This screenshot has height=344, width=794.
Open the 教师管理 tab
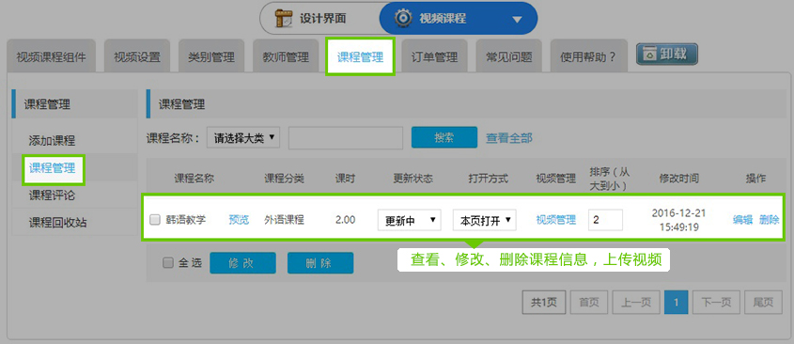[x=286, y=56]
